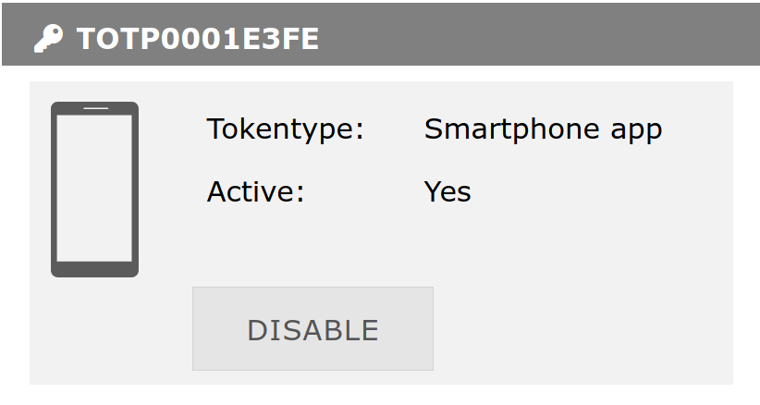
Task: Select the Smartphone app value
Action: pyautogui.click(x=543, y=129)
